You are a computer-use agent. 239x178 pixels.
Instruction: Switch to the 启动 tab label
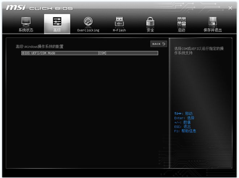pyautogui.click(x=181, y=30)
